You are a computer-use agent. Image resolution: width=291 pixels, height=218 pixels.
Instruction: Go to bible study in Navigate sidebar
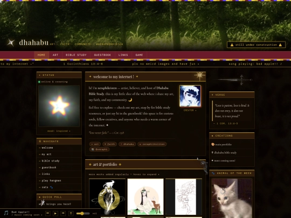[59, 161]
